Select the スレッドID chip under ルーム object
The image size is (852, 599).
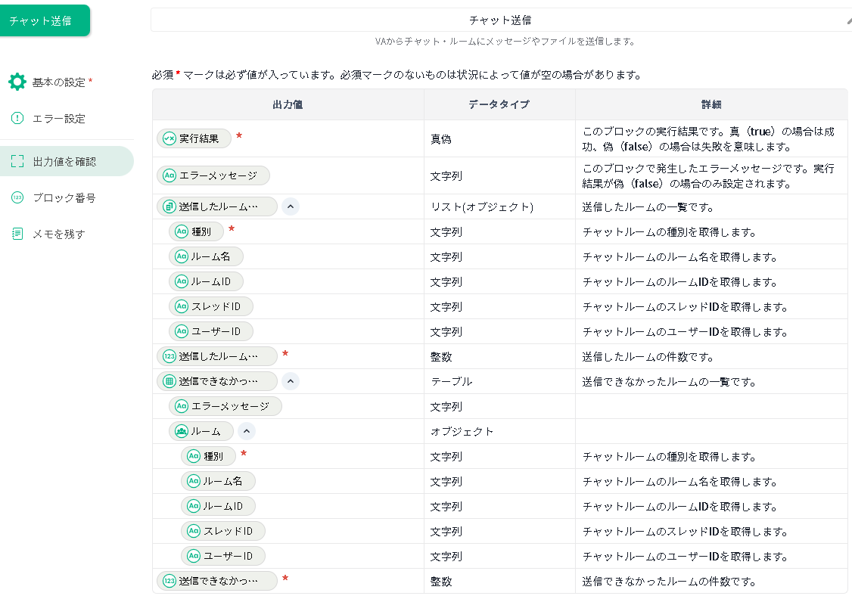[223, 531]
